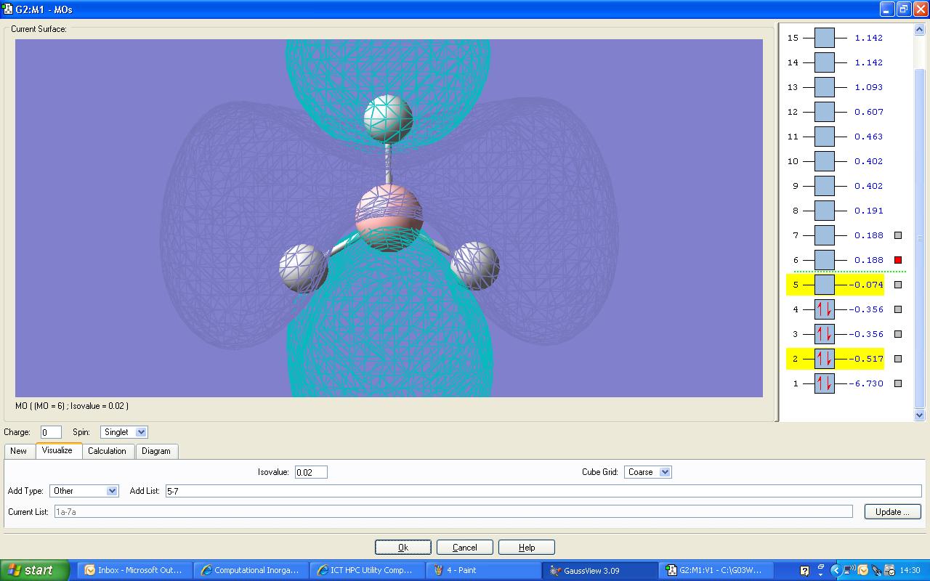Switch to the Calculation tab
Image resolution: width=930 pixels, height=581 pixels.
(107, 451)
